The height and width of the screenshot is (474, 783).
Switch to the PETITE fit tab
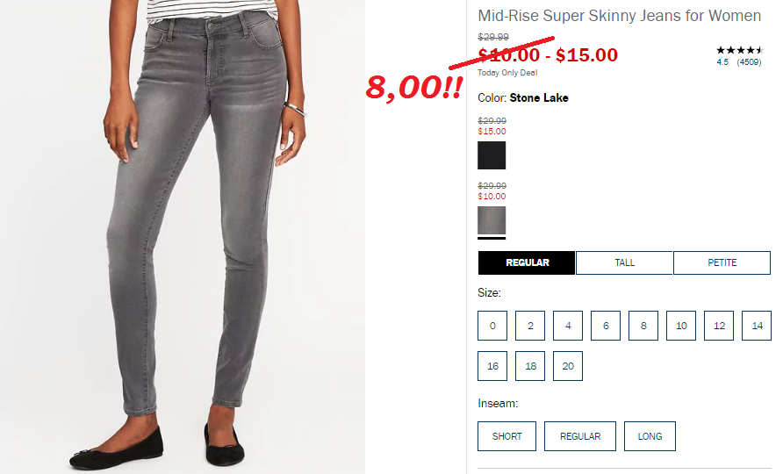tap(722, 262)
